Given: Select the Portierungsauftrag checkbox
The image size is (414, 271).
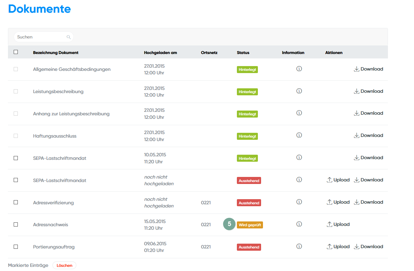Looking at the screenshot, I should click(16, 247).
